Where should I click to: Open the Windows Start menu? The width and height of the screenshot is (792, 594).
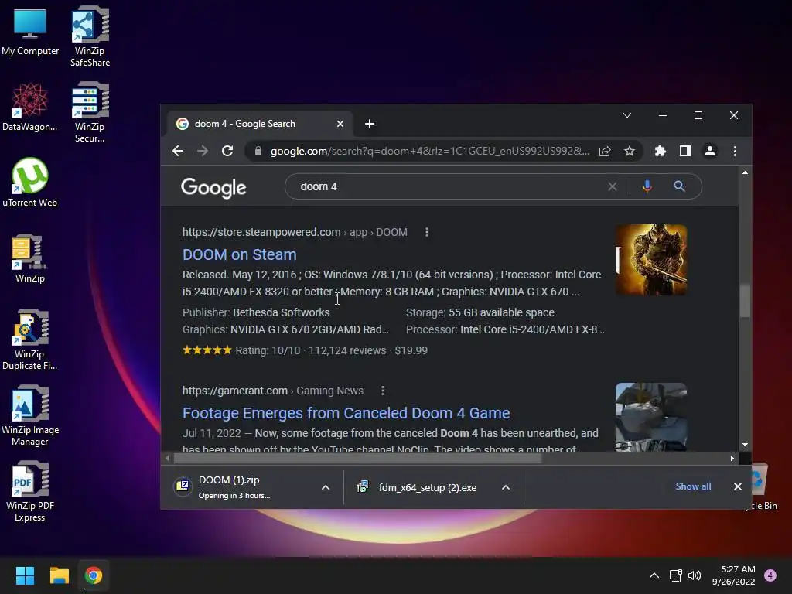coord(25,575)
